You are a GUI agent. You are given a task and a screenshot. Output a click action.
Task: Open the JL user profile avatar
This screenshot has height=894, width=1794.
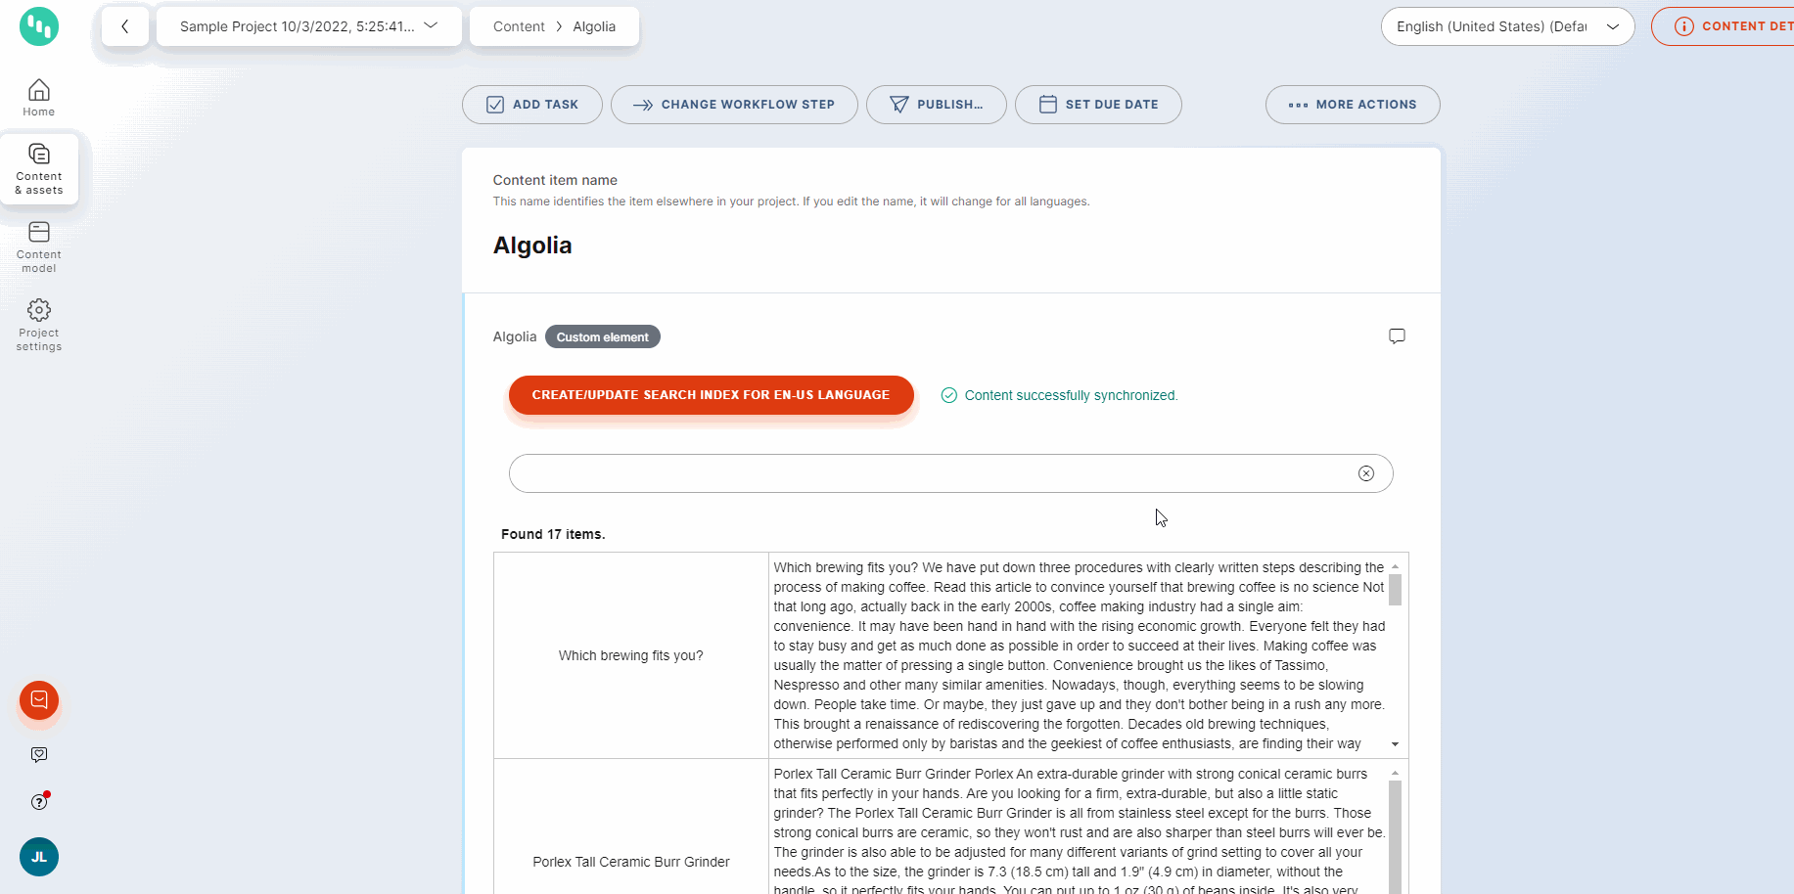[39, 857]
